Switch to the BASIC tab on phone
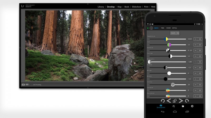This screenshot has width=211, height=118. pyautogui.click(x=156, y=28)
